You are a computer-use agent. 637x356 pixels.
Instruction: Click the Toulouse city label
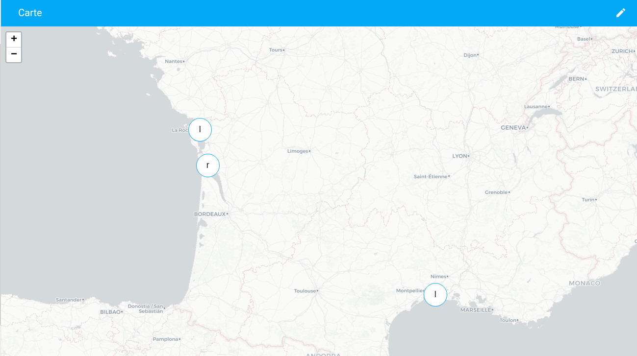pyautogui.click(x=305, y=291)
